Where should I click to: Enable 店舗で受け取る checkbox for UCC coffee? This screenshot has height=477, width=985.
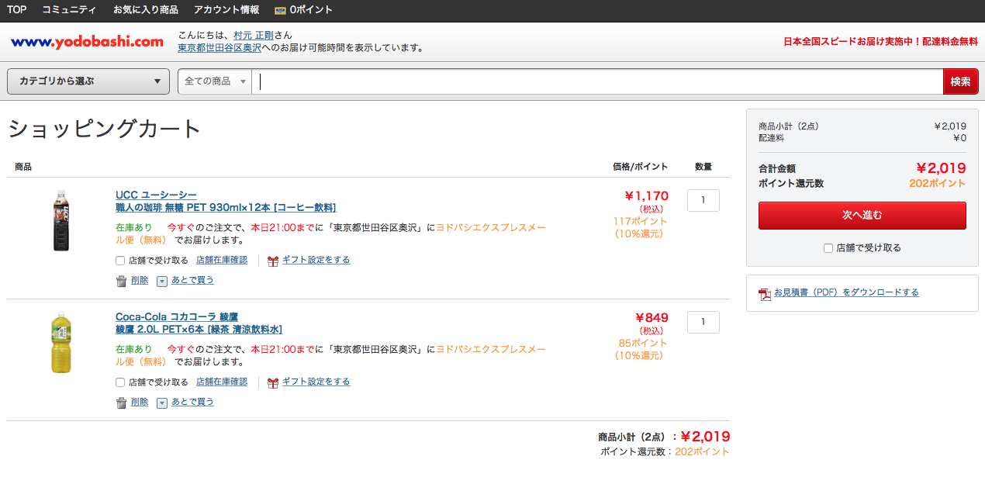coord(120,261)
